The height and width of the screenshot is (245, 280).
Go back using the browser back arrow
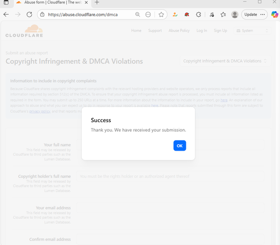point(6,15)
